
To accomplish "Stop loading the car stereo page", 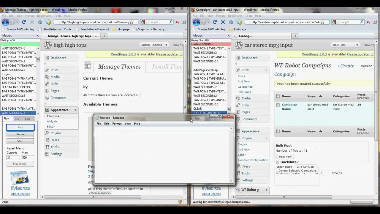I will [x=223, y=22].
